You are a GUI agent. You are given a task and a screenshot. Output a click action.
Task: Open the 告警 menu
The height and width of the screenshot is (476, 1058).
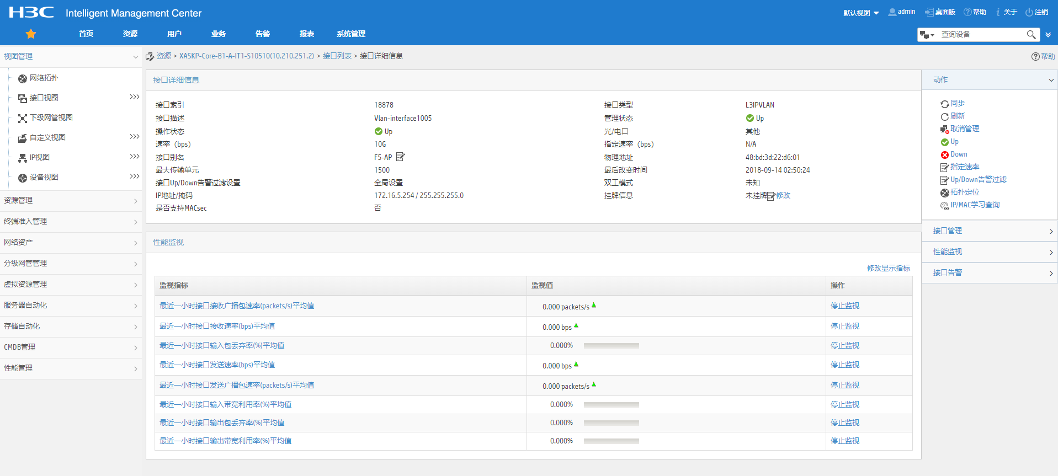click(x=263, y=34)
